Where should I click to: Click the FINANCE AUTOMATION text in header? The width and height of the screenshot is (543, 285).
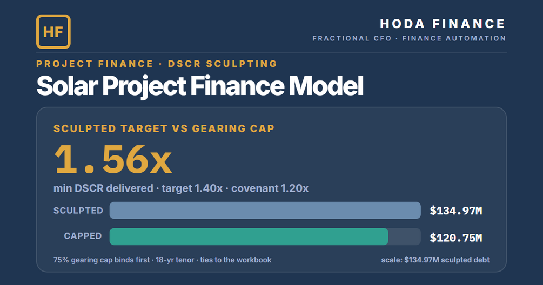[454, 38]
